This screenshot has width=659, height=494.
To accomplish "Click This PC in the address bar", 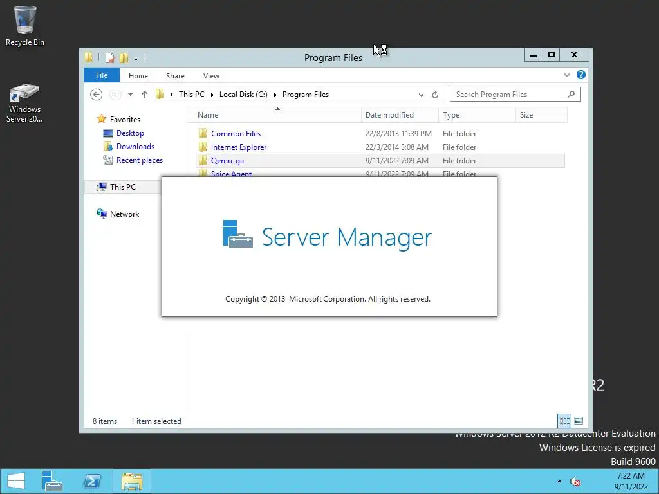I will click(192, 95).
